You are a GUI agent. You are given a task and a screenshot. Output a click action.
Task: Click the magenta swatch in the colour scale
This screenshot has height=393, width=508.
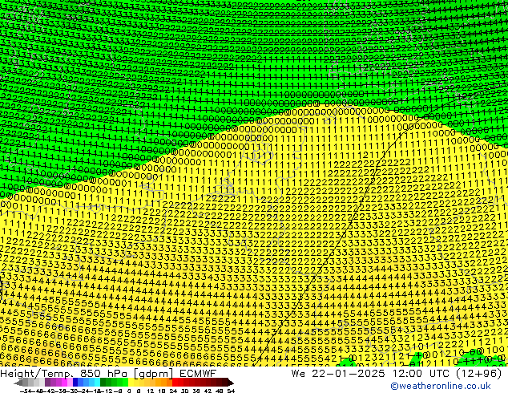tap(64, 383)
